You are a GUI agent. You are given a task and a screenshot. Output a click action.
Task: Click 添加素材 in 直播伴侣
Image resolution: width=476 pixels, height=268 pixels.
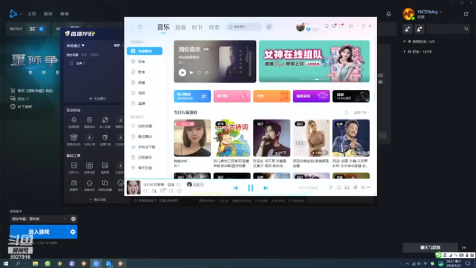click(98, 98)
